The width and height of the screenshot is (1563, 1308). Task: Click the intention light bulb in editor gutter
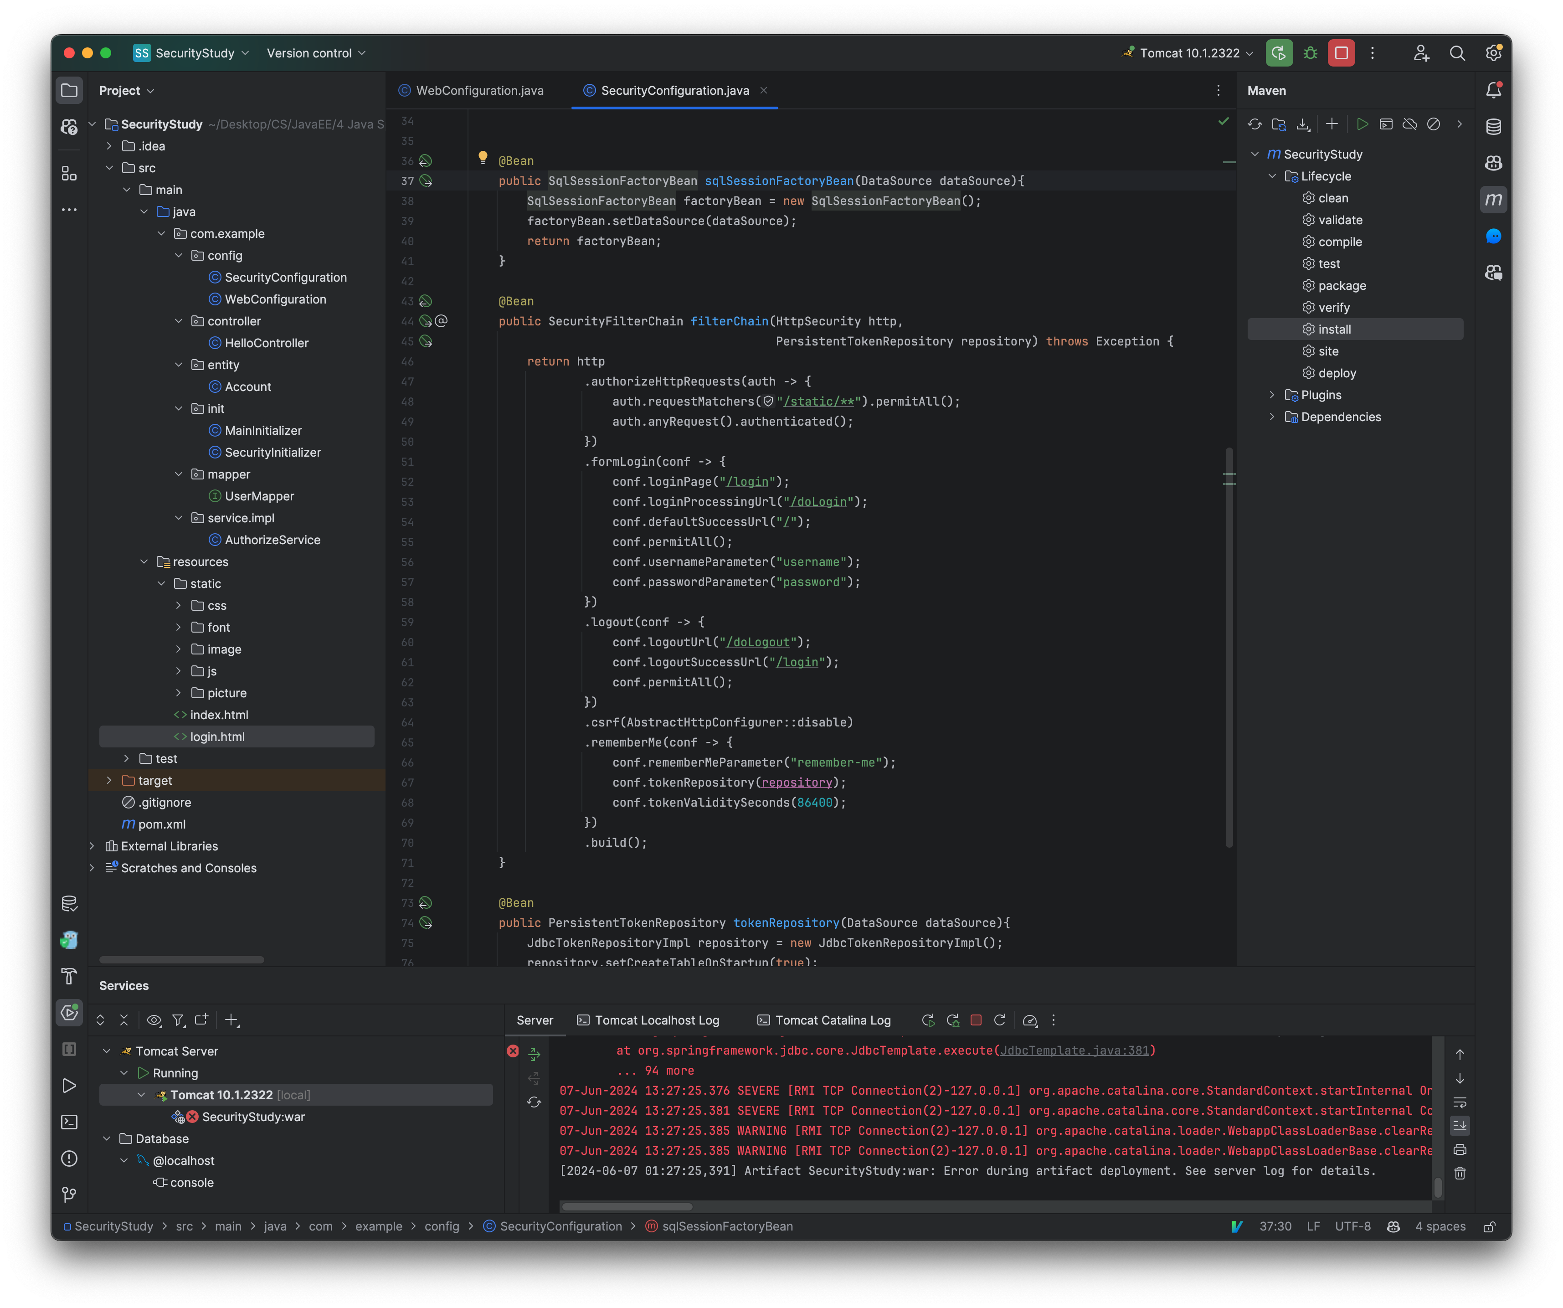pos(482,157)
